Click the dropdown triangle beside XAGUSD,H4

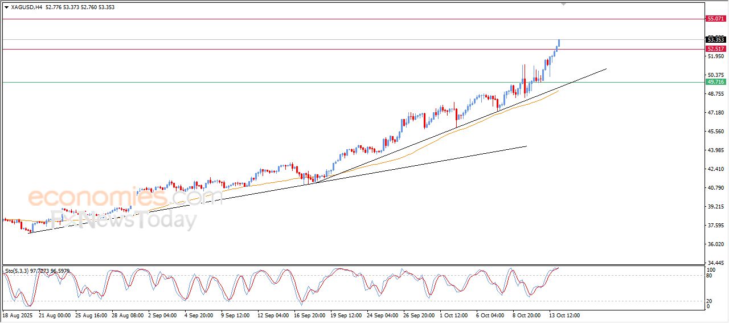6,7
